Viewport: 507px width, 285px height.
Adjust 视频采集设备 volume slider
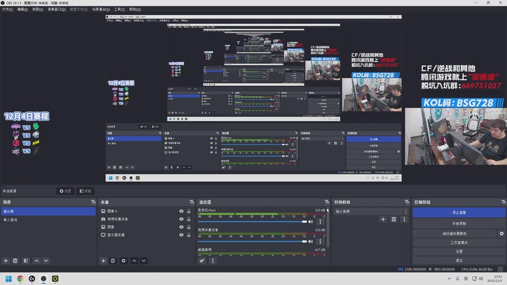click(x=252, y=241)
